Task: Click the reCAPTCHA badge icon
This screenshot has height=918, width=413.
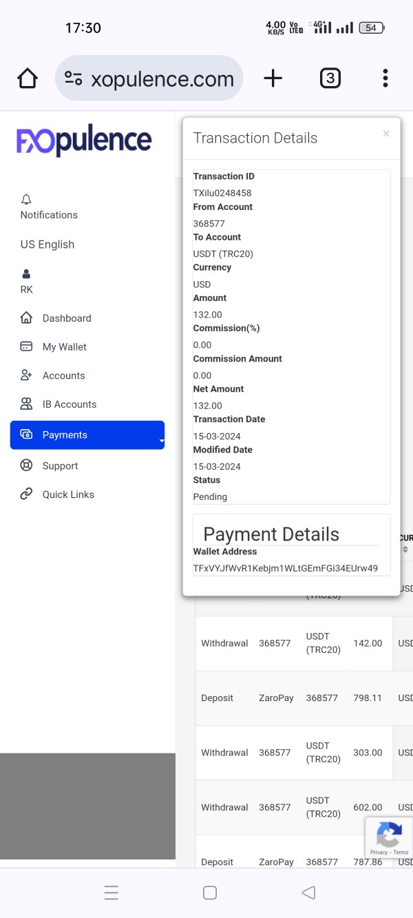Action: pyautogui.click(x=389, y=835)
